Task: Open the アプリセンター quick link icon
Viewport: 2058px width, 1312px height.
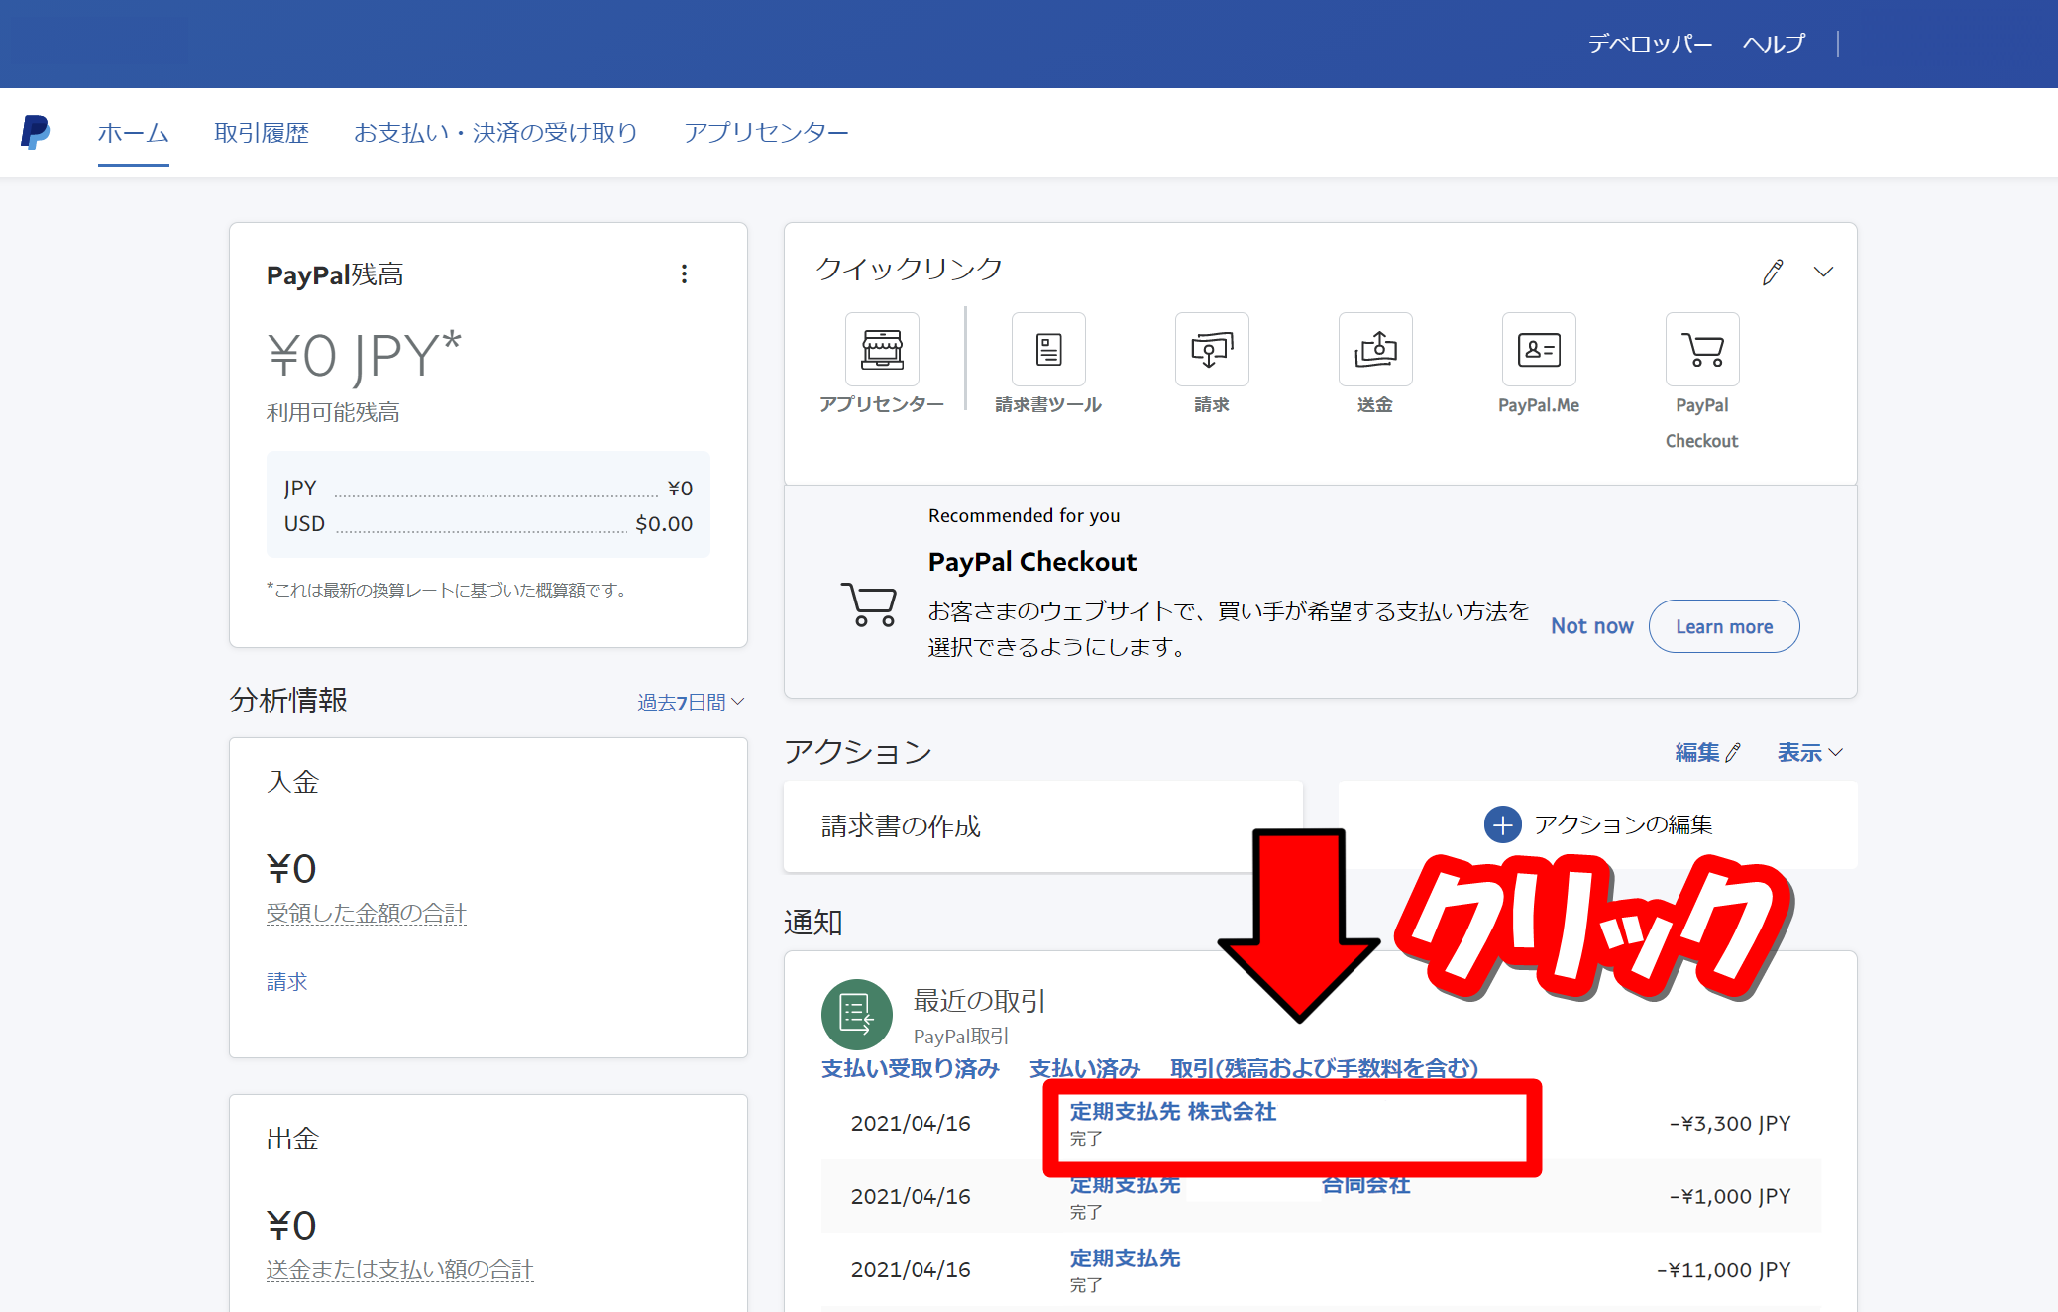Action: coord(882,349)
